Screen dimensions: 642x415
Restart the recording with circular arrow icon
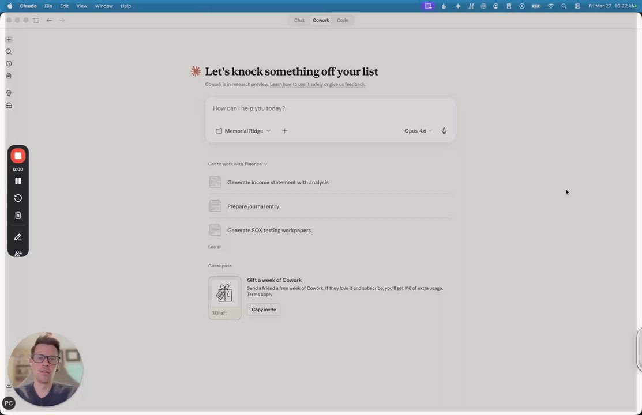click(x=18, y=198)
